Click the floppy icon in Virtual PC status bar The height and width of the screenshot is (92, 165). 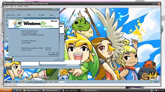pyautogui.click(x=11, y=85)
